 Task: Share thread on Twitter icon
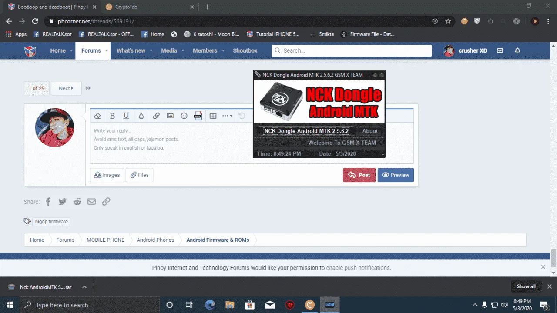[63, 201]
